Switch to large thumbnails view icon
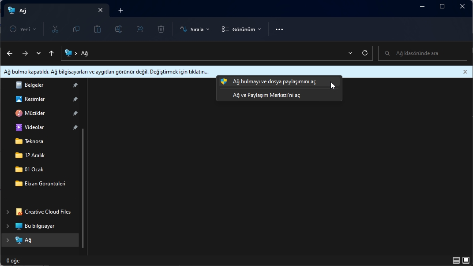 click(466, 260)
